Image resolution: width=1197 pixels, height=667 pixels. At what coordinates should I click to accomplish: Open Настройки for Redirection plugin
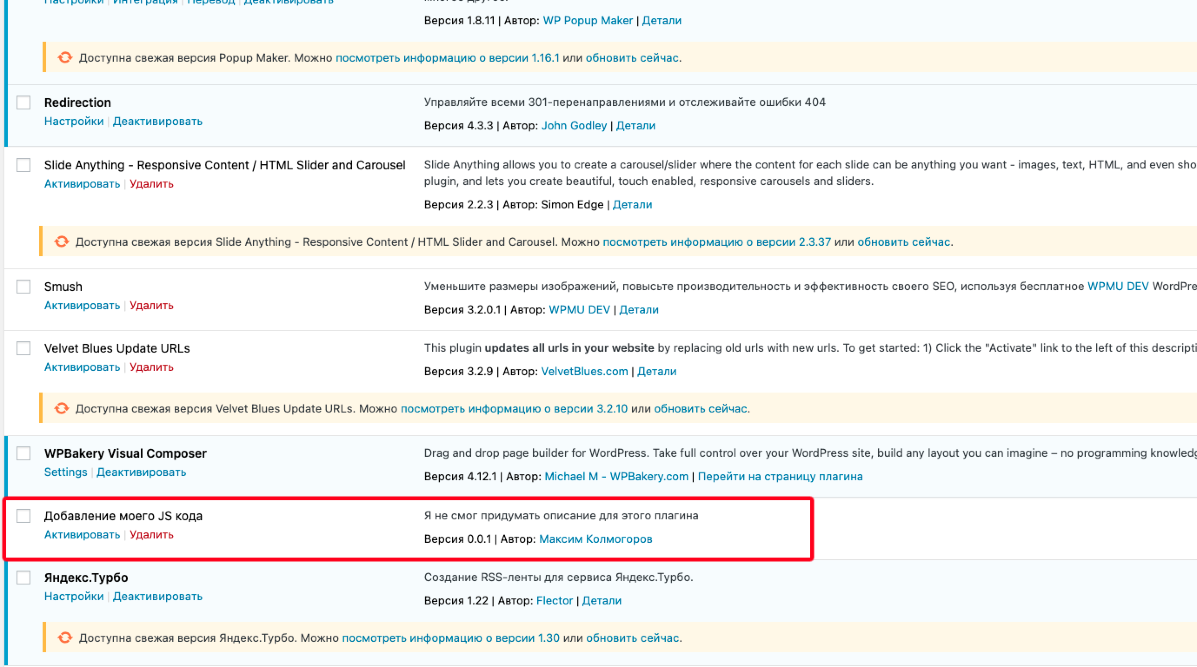coord(74,121)
